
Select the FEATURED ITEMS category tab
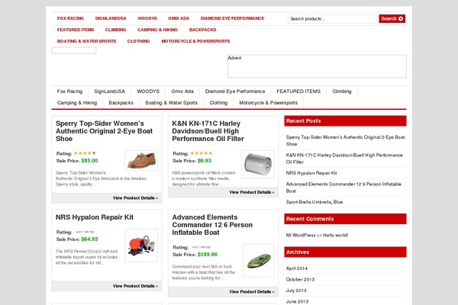click(298, 91)
